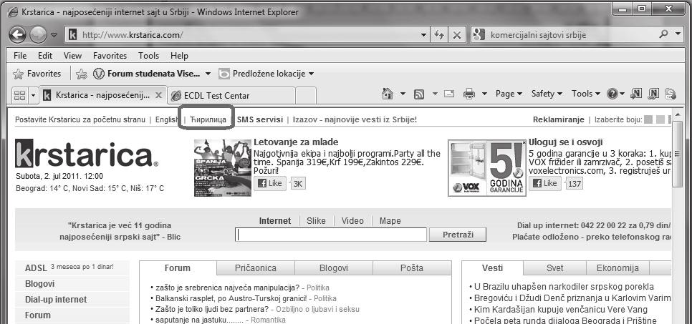This screenshot has width=692, height=324.
Task: Open a new blank tab
Action: tap(305, 96)
